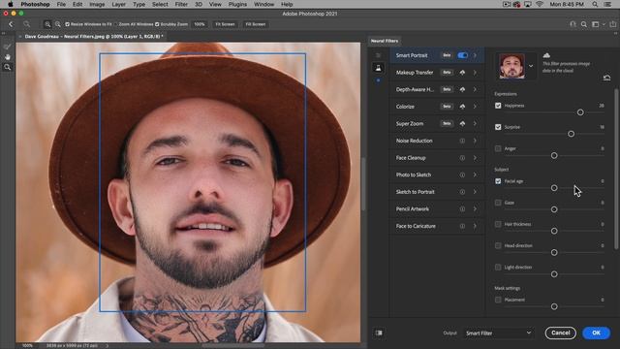620x349 pixels.
Task: Click info icon for Photo to Sketch
Action: coord(462,174)
